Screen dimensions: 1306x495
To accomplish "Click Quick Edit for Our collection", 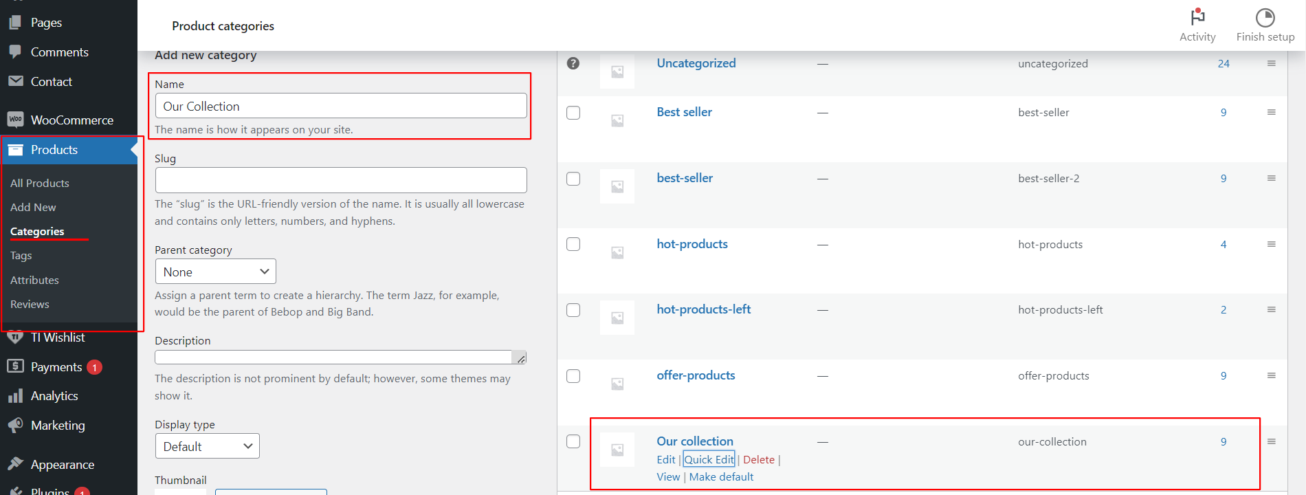I will pos(709,459).
